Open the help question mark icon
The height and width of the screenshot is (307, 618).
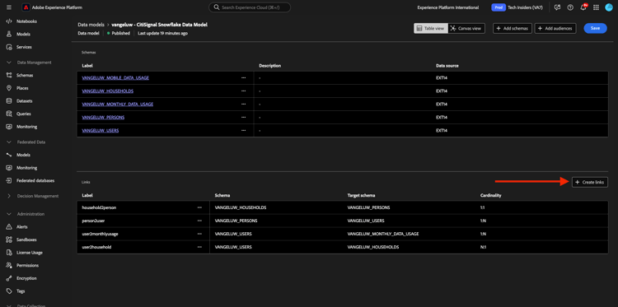click(x=570, y=7)
